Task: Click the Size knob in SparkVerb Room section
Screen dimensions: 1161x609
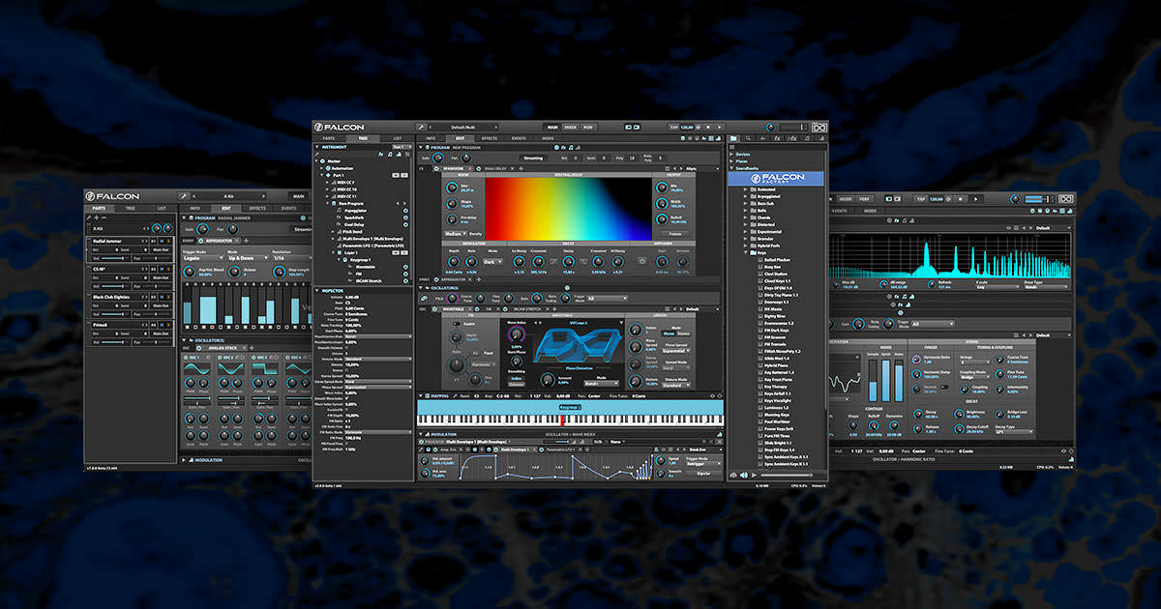Action: coord(452,186)
